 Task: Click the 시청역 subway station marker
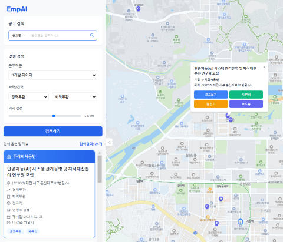pyautogui.click(x=250, y=219)
